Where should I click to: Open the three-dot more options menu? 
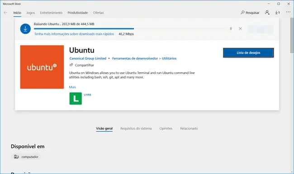288,12
